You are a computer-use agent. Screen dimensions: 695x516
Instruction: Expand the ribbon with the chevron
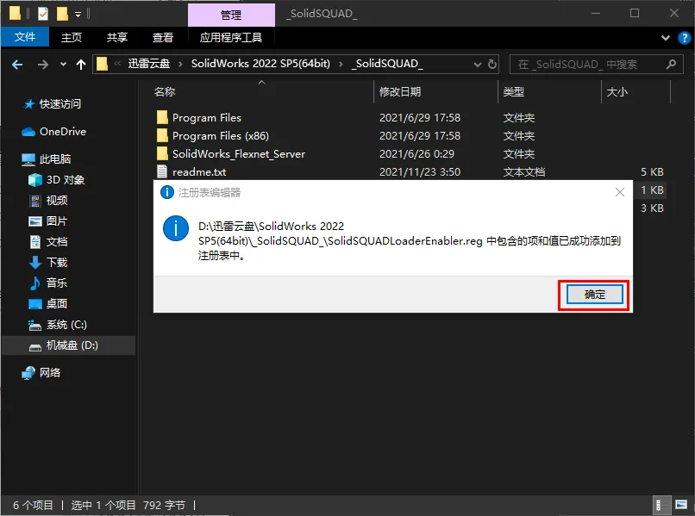point(666,38)
